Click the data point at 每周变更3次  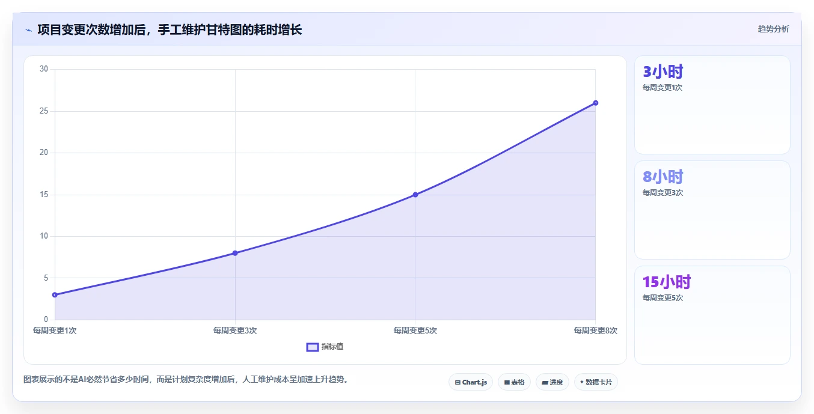pyautogui.click(x=235, y=253)
